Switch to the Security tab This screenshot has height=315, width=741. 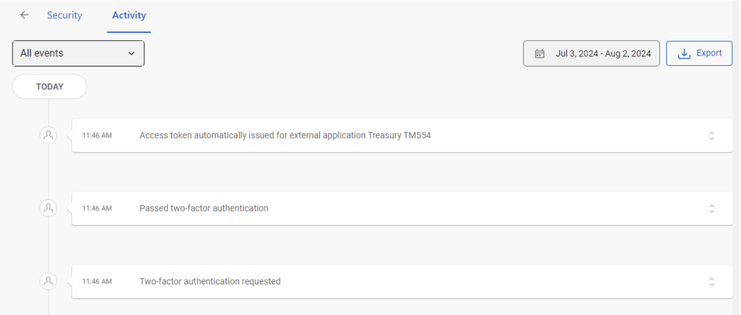pyautogui.click(x=64, y=15)
